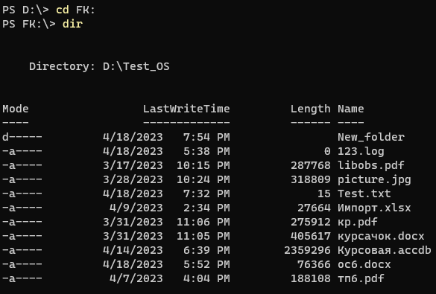The image size is (436, 294).
Task: Click the New_folder directory name
Action: point(371,137)
